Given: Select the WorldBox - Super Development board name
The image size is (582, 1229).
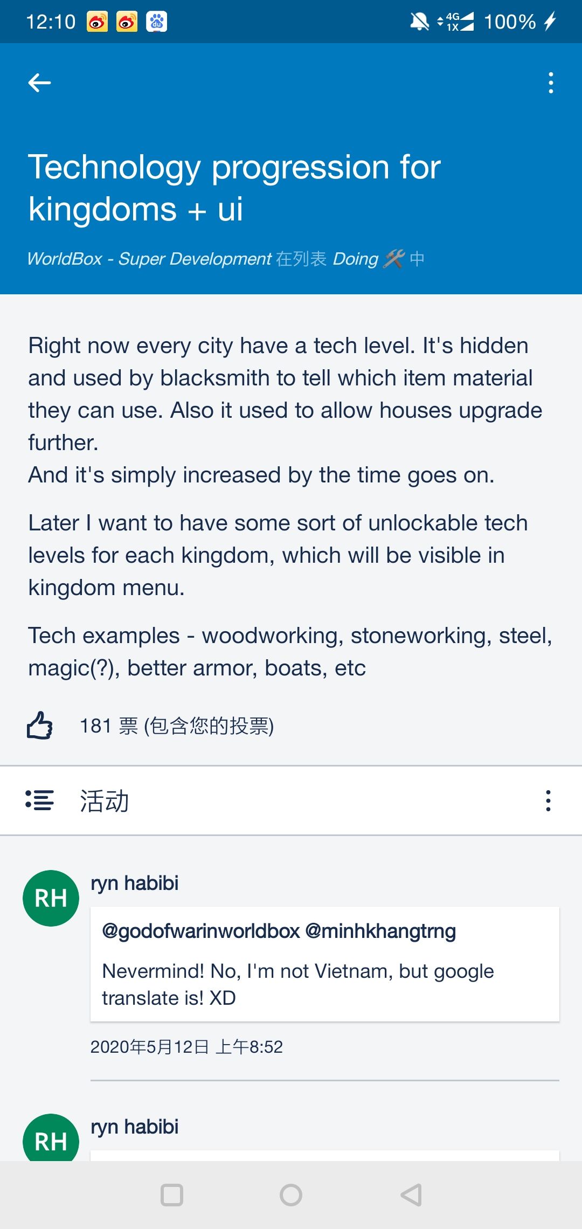Looking at the screenshot, I should click(149, 259).
